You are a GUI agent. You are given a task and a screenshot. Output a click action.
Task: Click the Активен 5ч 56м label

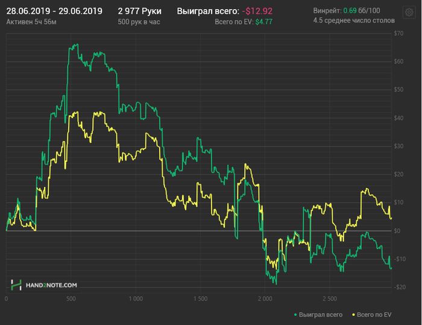pos(31,22)
